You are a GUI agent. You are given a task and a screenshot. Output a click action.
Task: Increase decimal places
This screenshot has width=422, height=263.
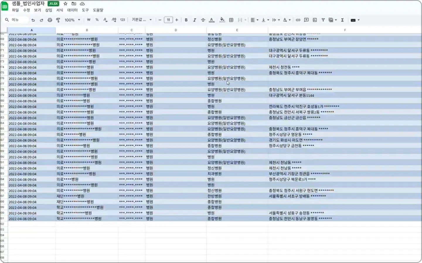tap(114, 20)
